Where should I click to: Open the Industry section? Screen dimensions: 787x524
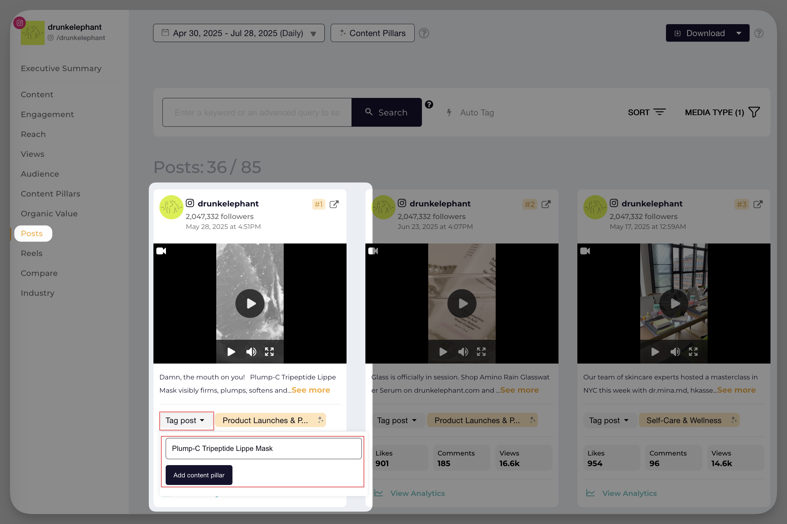pos(37,293)
